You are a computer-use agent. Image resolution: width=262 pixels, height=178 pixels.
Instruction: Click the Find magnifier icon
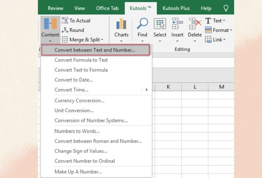click(x=142, y=24)
